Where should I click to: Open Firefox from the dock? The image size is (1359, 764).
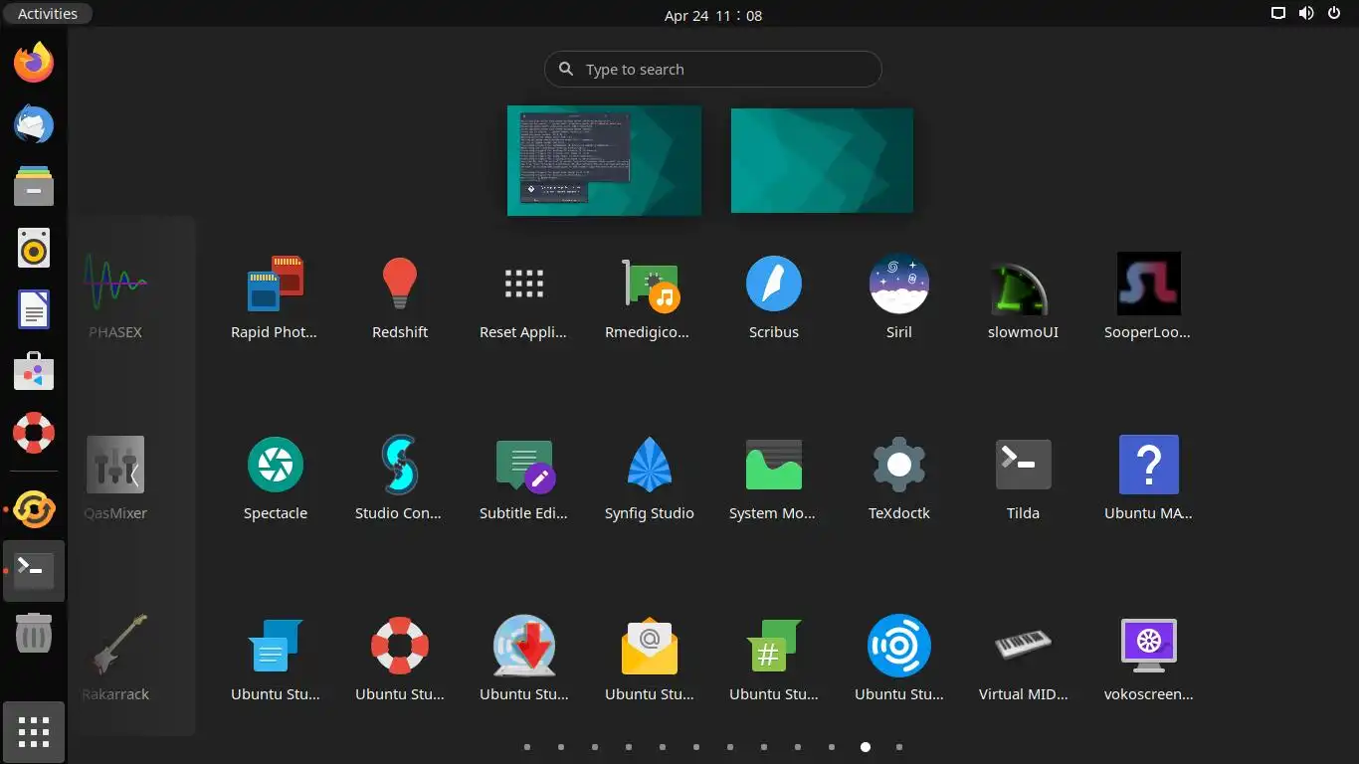coord(34,63)
